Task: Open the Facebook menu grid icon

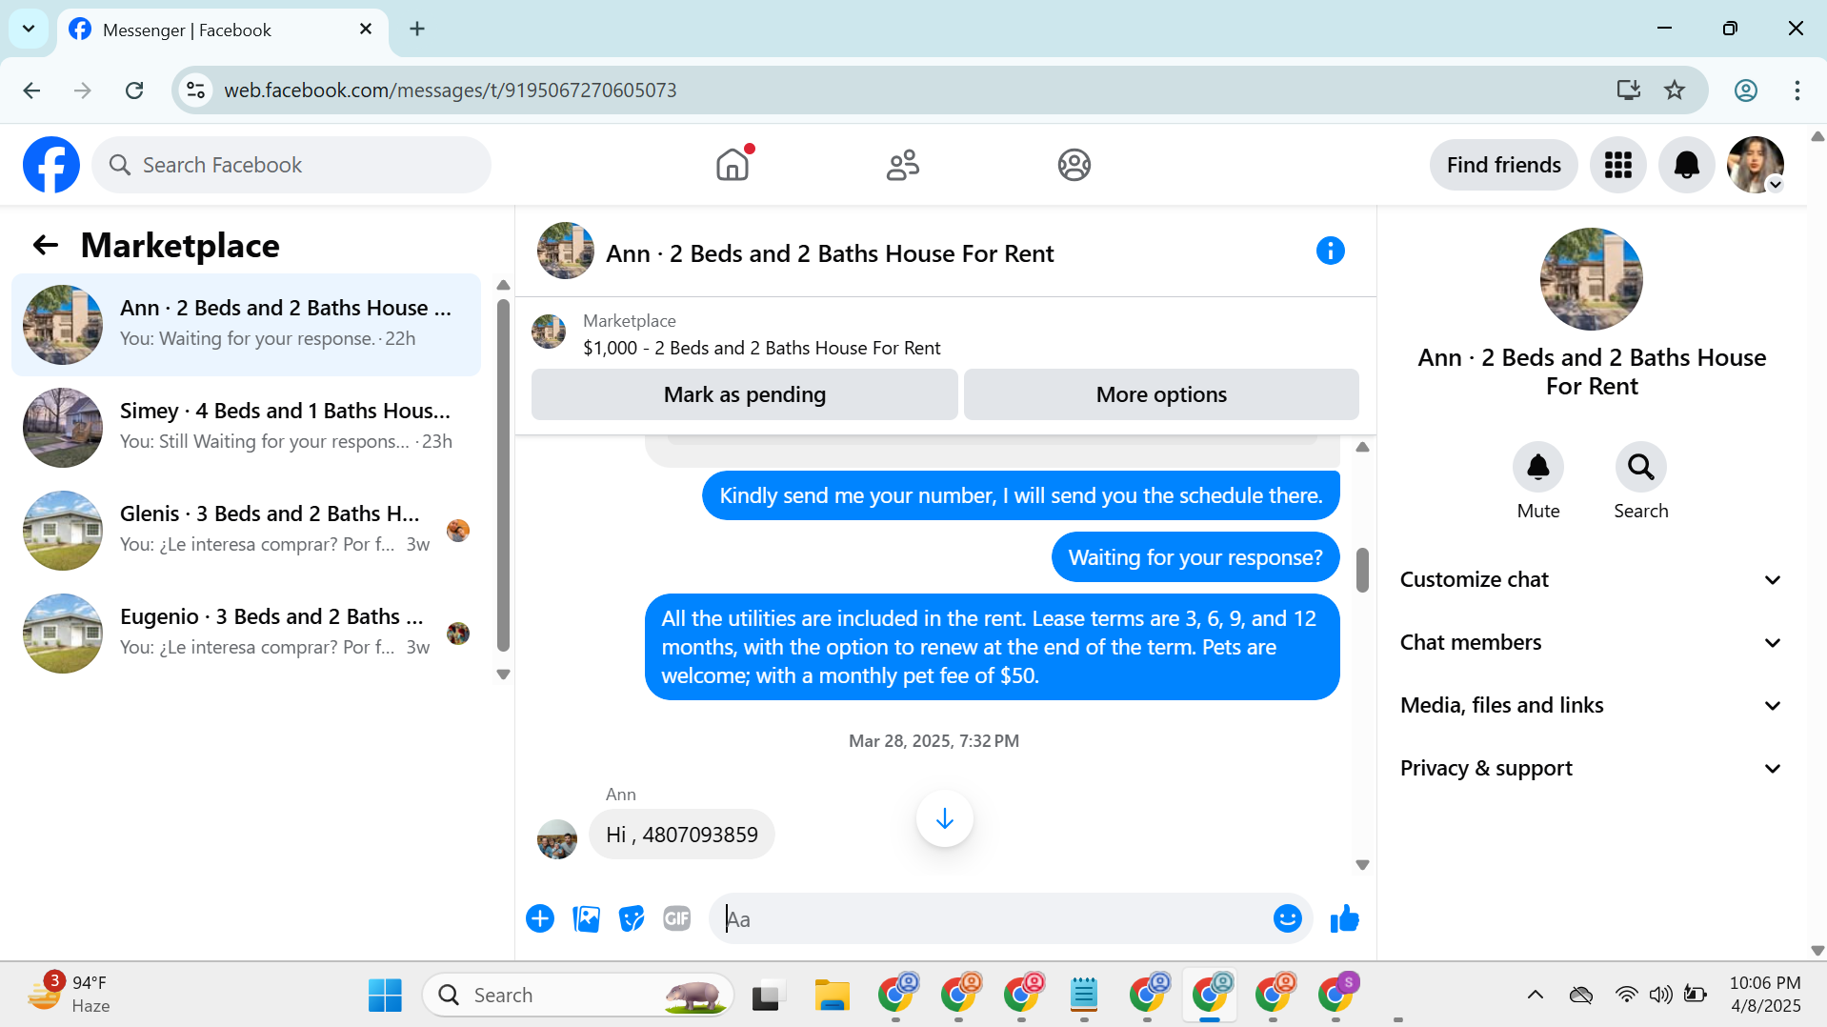Action: [x=1617, y=165]
